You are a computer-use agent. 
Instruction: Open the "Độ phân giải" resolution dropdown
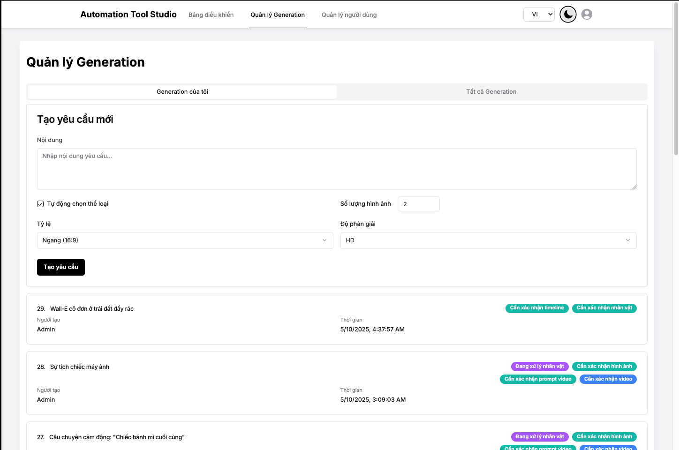(488, 240)
